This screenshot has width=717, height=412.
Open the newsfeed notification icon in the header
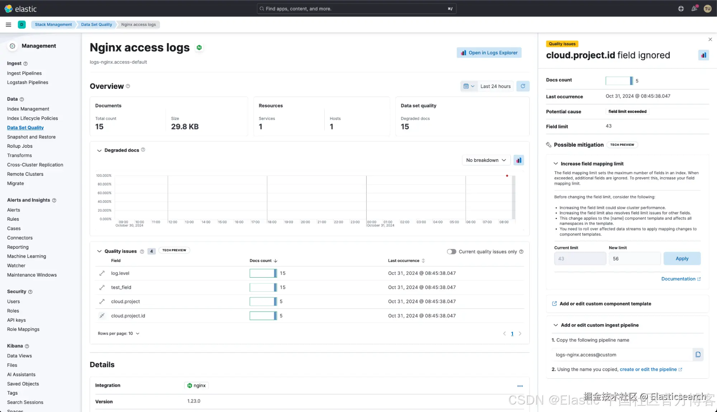tap(694, 9)
